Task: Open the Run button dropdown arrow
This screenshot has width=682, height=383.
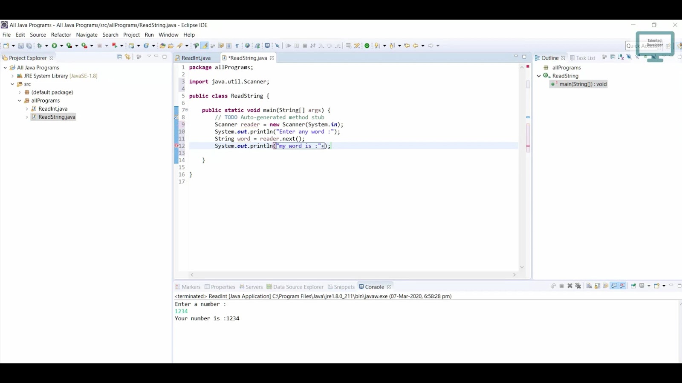Action: click(x=61, y=46)
